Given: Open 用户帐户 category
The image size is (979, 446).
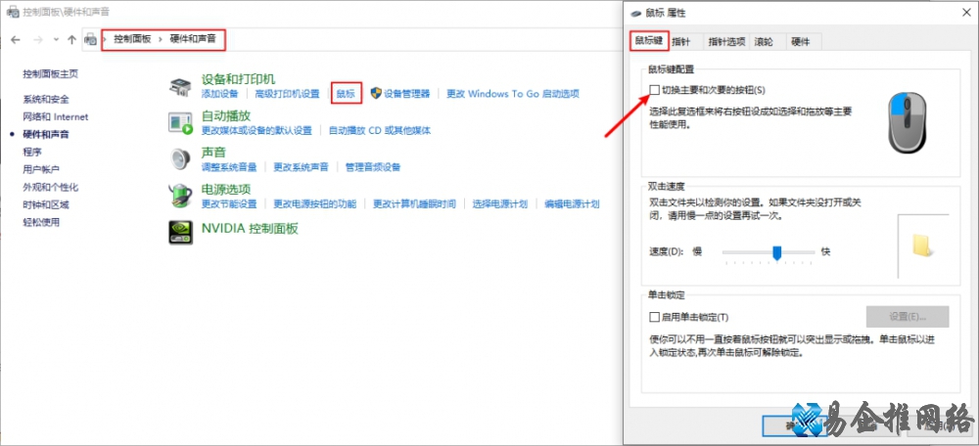Looking at the screenshot, I should 41,169.
